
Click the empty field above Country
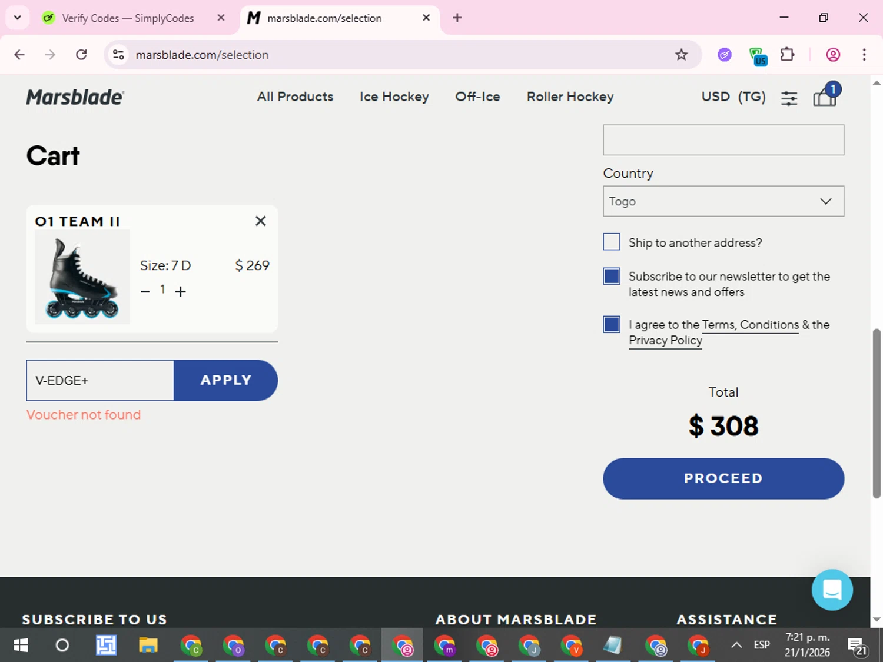pos(723,140)
